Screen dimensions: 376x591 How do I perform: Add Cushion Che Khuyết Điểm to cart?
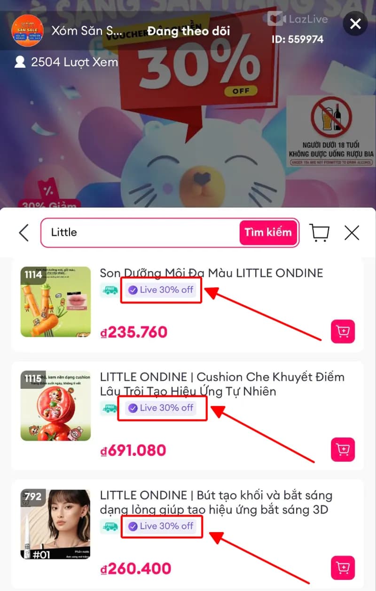pyautogui.click(x=343, y=449)
